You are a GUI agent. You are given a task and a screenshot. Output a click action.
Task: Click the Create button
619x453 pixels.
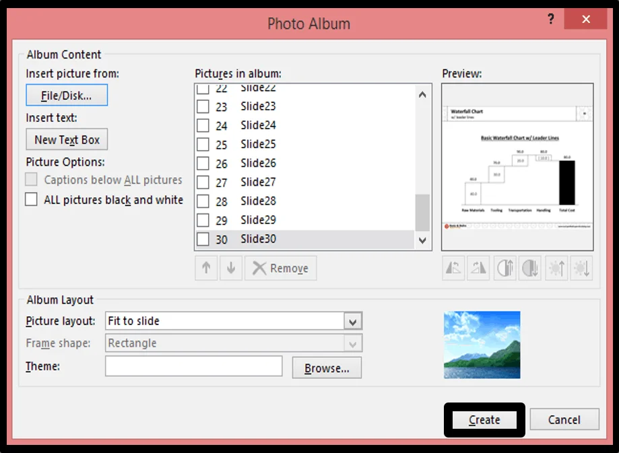tap(484, 420)
